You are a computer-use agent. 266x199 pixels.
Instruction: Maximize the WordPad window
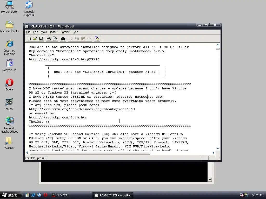[206, 25]
